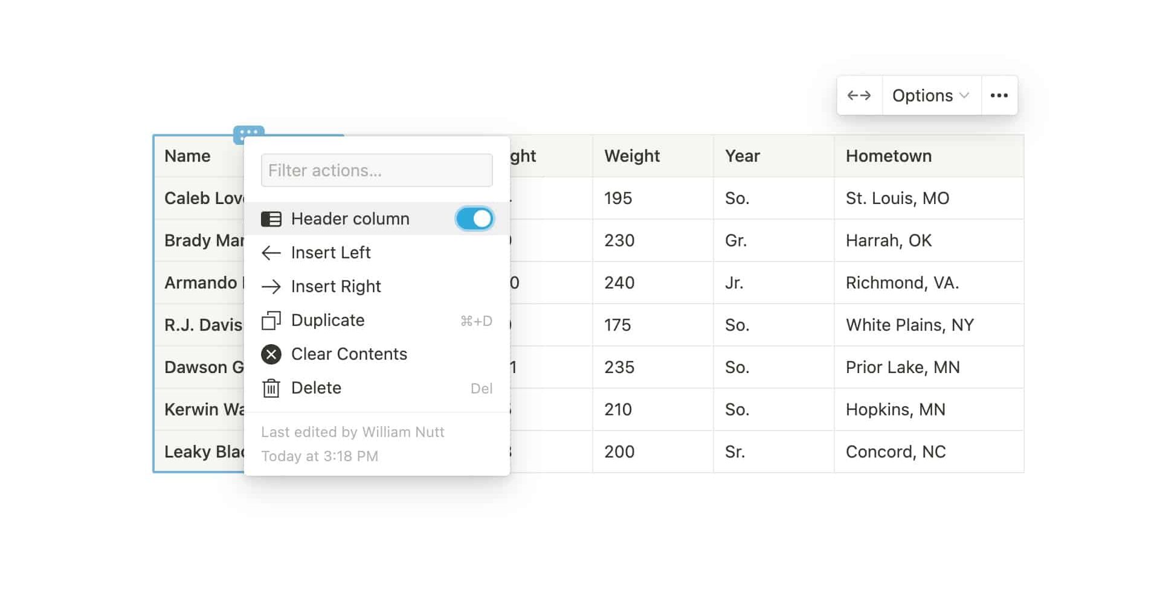Select the Insert Left arrow icon

tap(272, 252)
